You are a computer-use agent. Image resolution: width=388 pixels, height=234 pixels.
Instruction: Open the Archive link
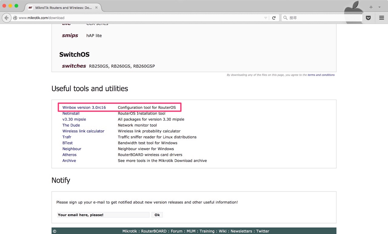pos(69,161)
